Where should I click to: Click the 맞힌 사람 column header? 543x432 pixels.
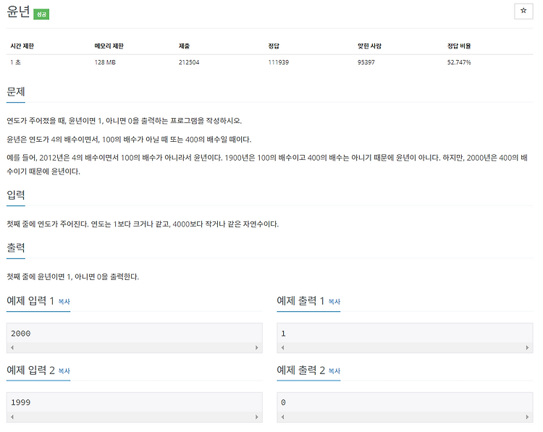click(x=369, y=46)
